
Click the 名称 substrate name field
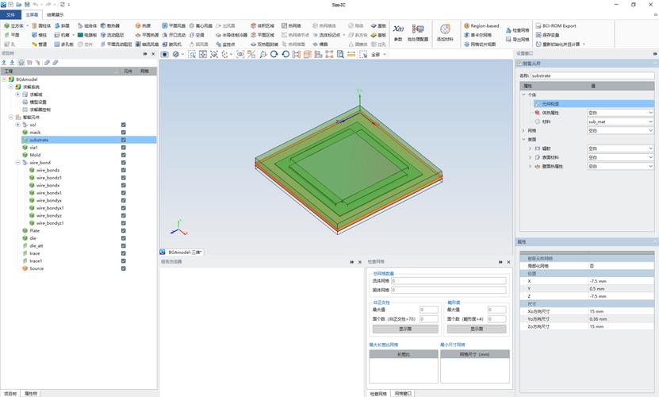[592, 75]
